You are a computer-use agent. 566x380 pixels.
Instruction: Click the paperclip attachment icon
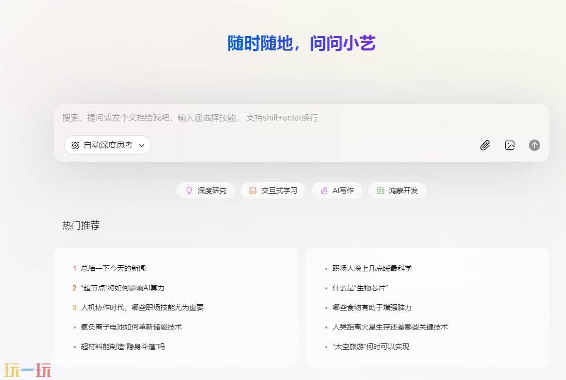click(x=485, y=145)
